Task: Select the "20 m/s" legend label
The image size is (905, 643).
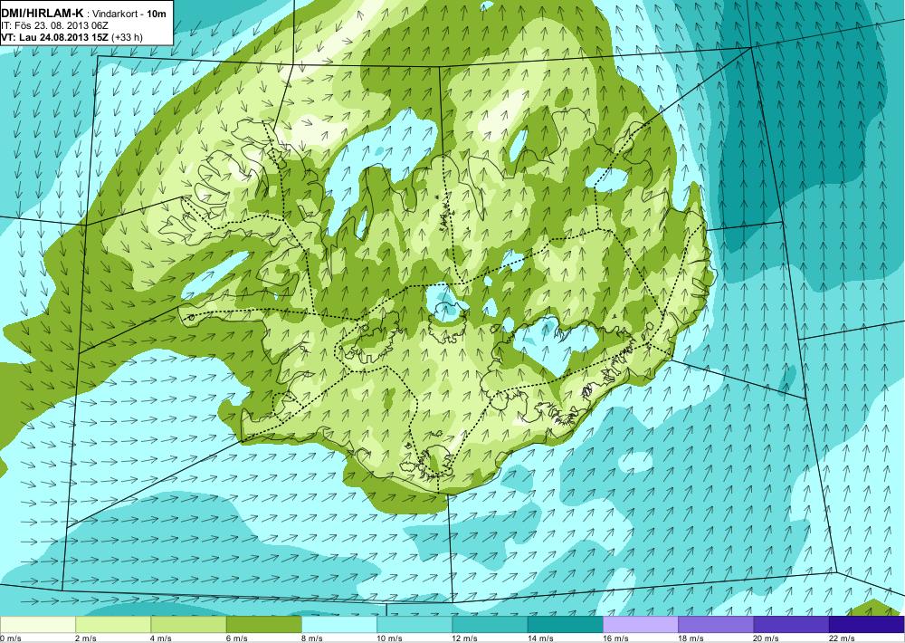Action: coord(767,638)
